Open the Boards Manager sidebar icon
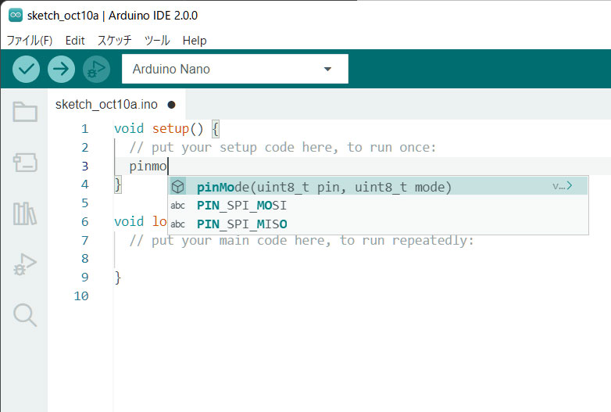 (25, 162)
